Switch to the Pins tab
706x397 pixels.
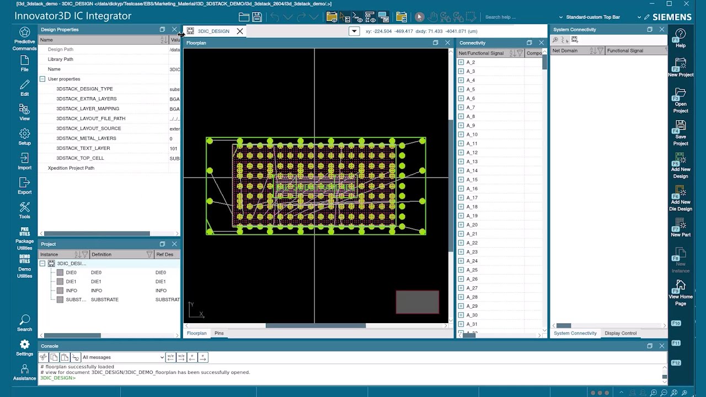[x=219, y=333]
